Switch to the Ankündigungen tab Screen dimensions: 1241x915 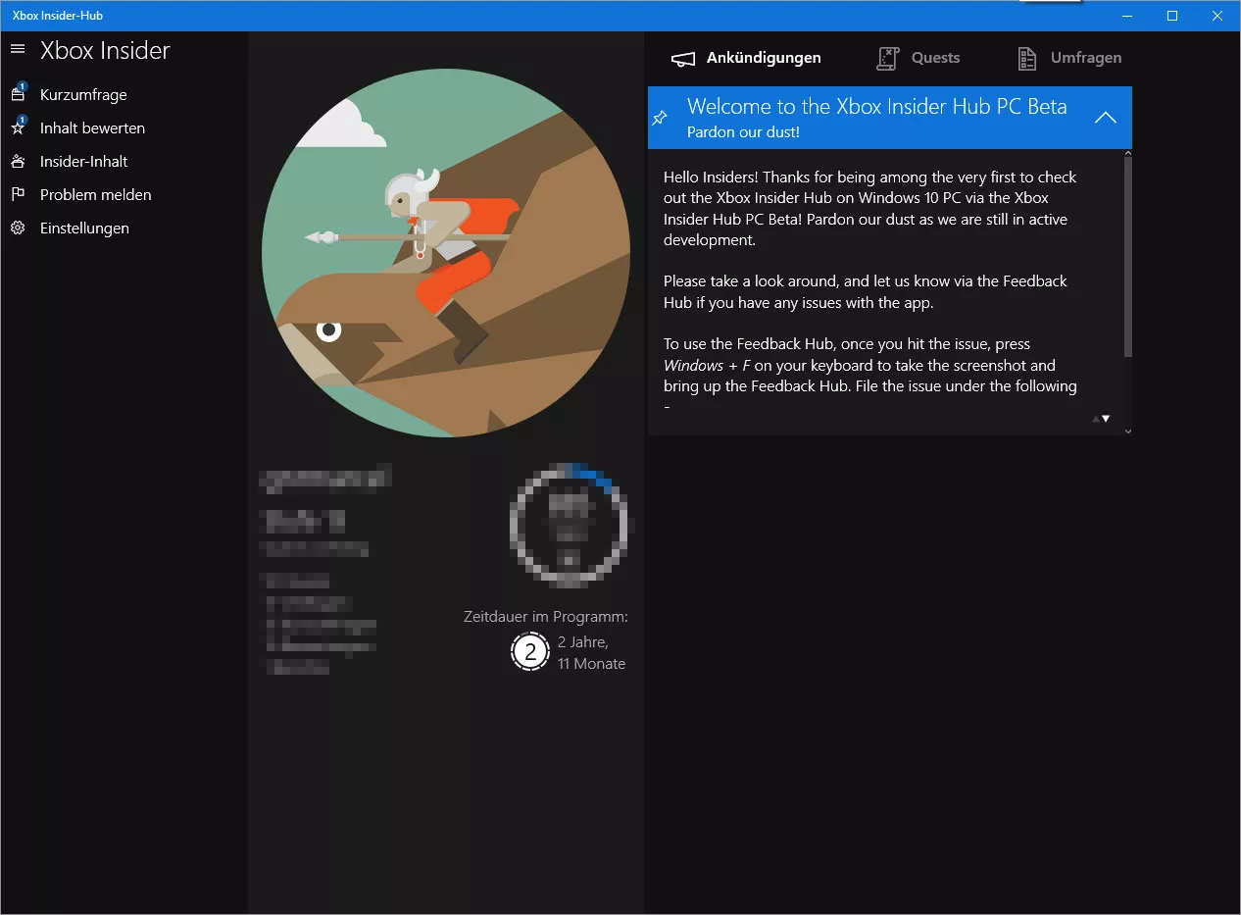pos(746,59)
